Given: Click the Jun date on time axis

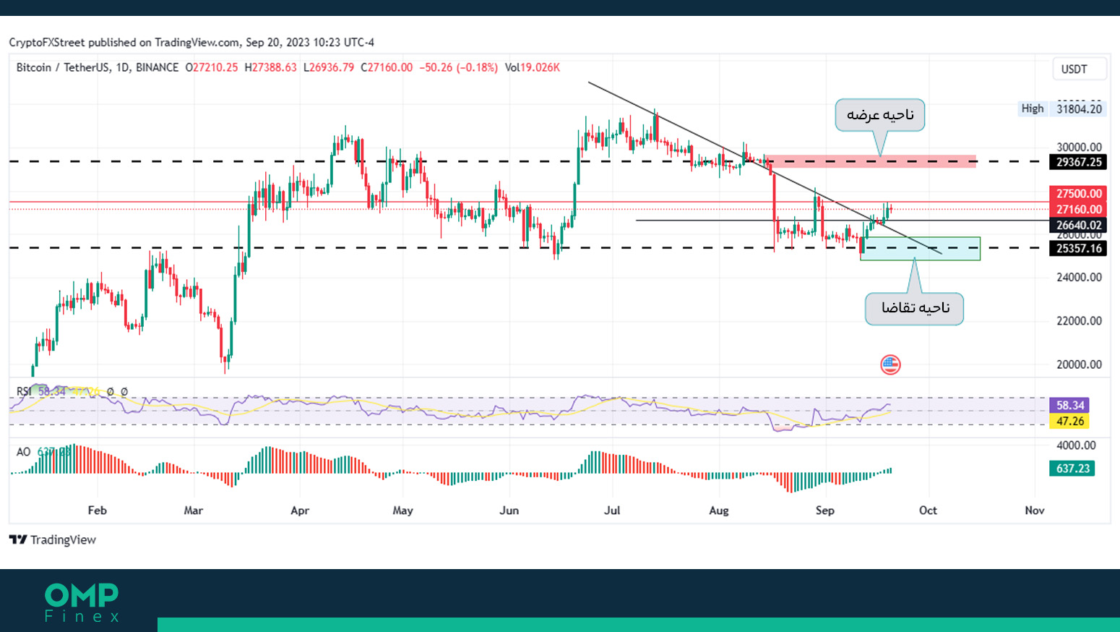Looking at the screenshot, I should click(509, 511).
